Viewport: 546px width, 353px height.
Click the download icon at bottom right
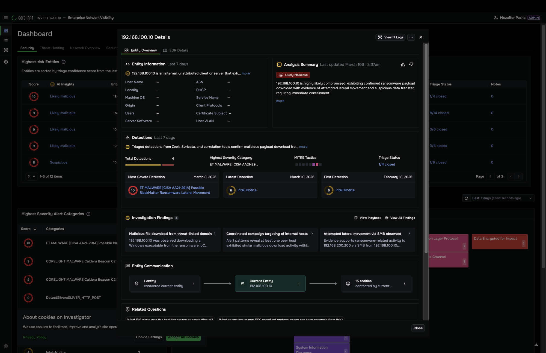click(x=536, y=344)
